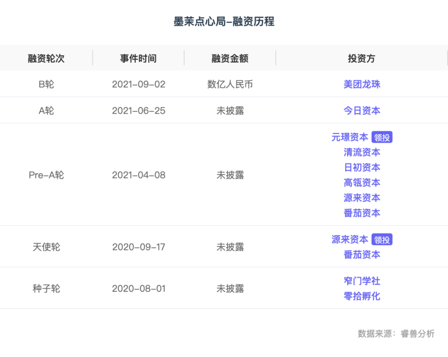Open the 美团龙珠 investor link
Viewport: 448px width, 357px height.
tap(362, 84)
